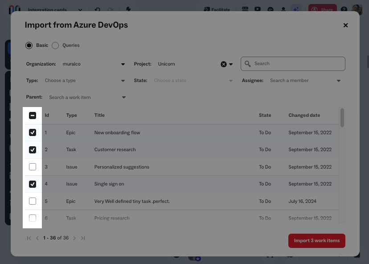Click the Changed date column header

coord(304,115)
